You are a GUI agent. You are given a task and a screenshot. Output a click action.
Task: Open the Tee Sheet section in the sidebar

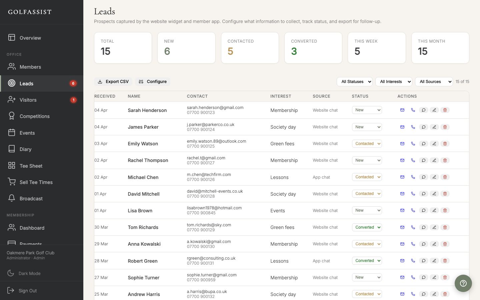pos(31,166)
